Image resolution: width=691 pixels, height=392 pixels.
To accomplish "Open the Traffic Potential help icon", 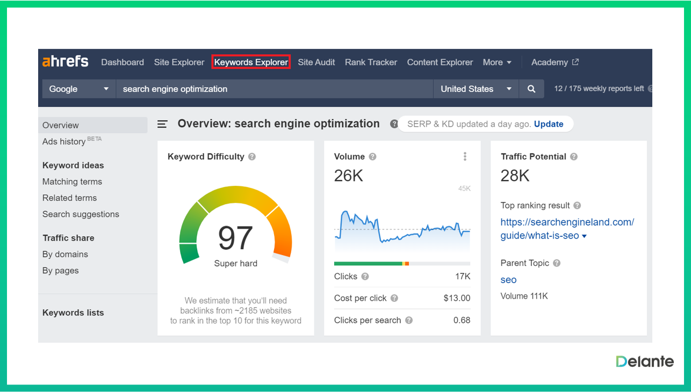I will click(x=574, y=157).
